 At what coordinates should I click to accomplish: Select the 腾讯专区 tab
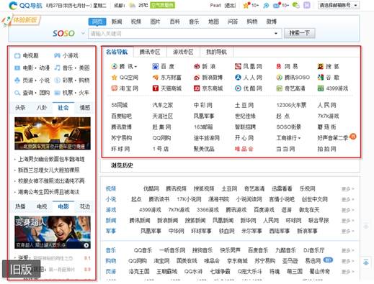[x=150, y=52]
